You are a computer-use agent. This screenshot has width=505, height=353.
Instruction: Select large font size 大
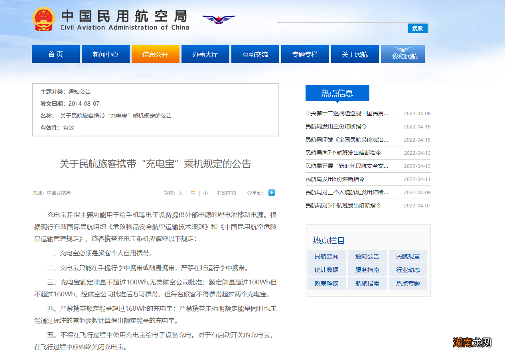coord(180,193)
